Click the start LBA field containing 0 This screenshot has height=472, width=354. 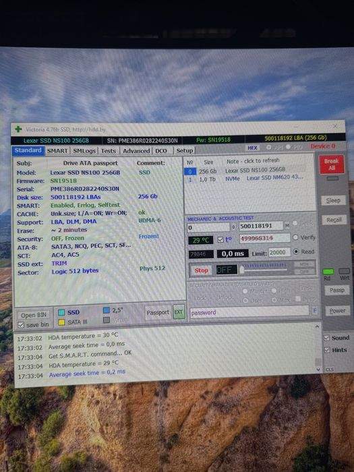point(208,227)
